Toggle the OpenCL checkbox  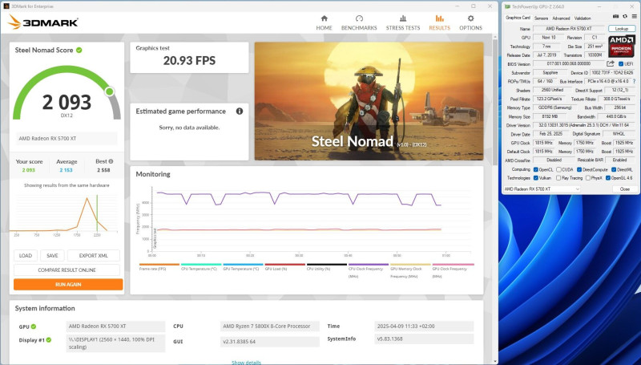(536, 169)
